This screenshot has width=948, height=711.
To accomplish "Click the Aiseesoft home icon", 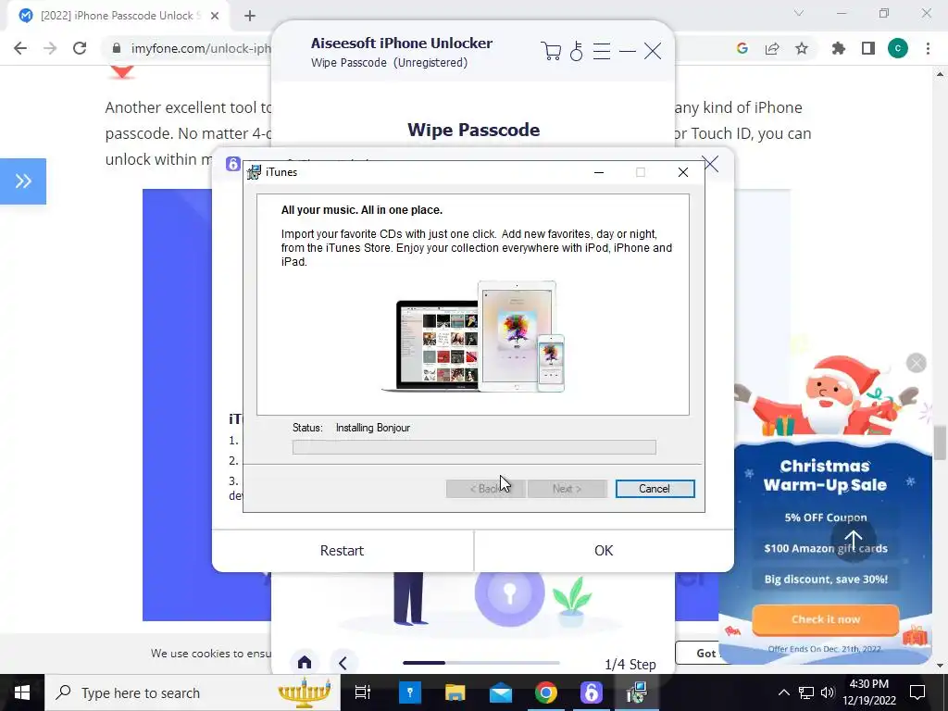I will [x=304, y=663].
